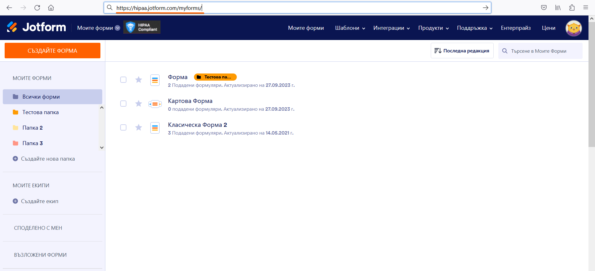Click the Go arrow in the address bar
This screenshot has height=271, width=595.
pos(485,8)
